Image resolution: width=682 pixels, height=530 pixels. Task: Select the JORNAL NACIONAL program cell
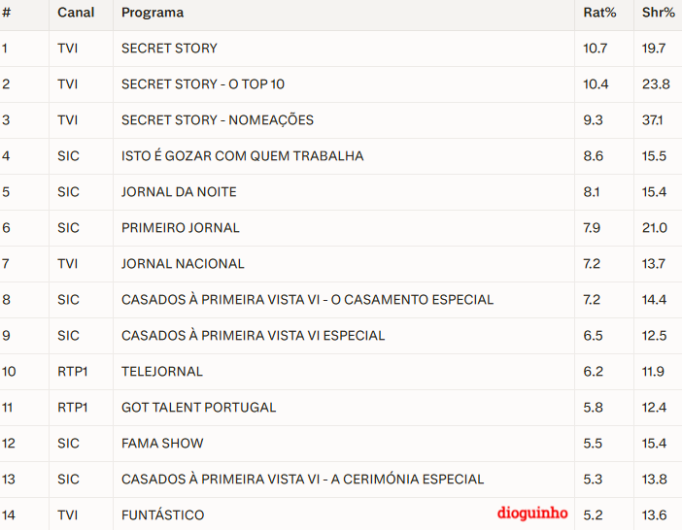[x=183, y=264]
